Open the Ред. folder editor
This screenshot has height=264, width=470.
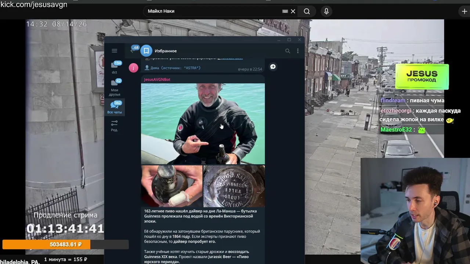(115, 125)
